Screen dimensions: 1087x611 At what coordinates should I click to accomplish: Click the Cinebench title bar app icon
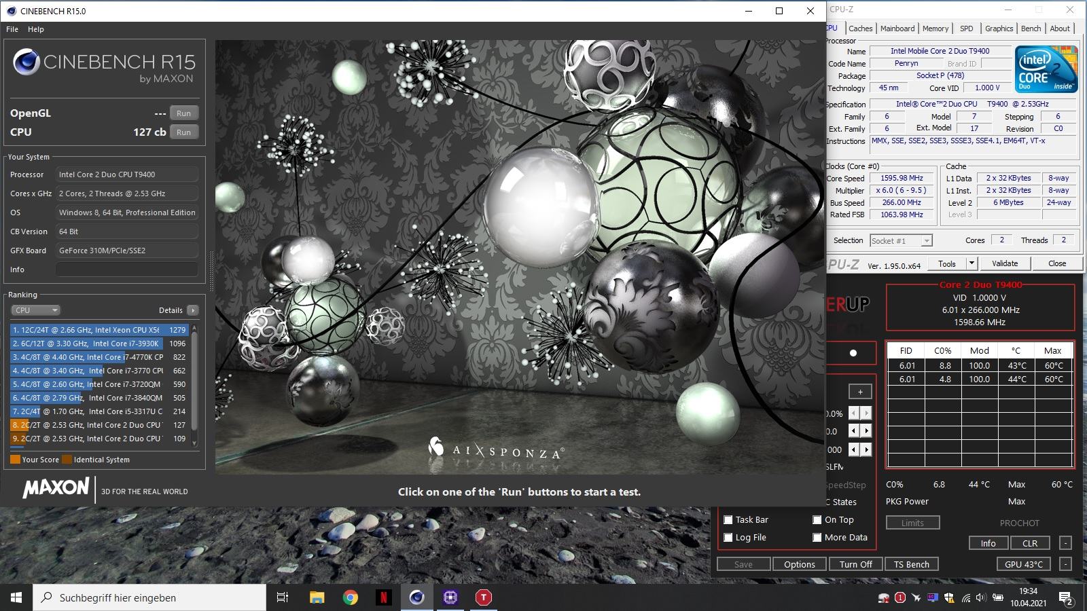pos(11,11)
